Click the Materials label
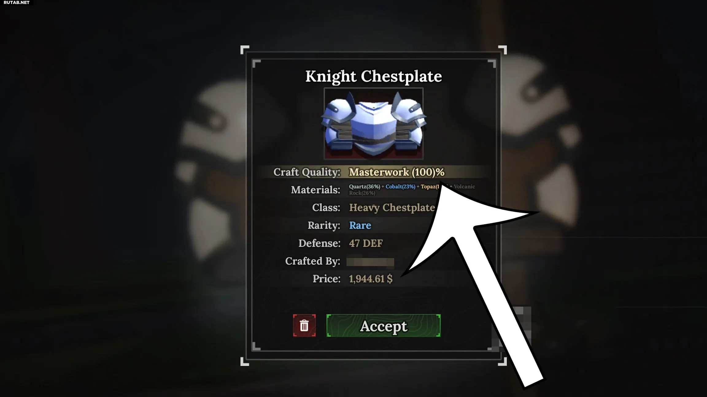 coord(315,190)
